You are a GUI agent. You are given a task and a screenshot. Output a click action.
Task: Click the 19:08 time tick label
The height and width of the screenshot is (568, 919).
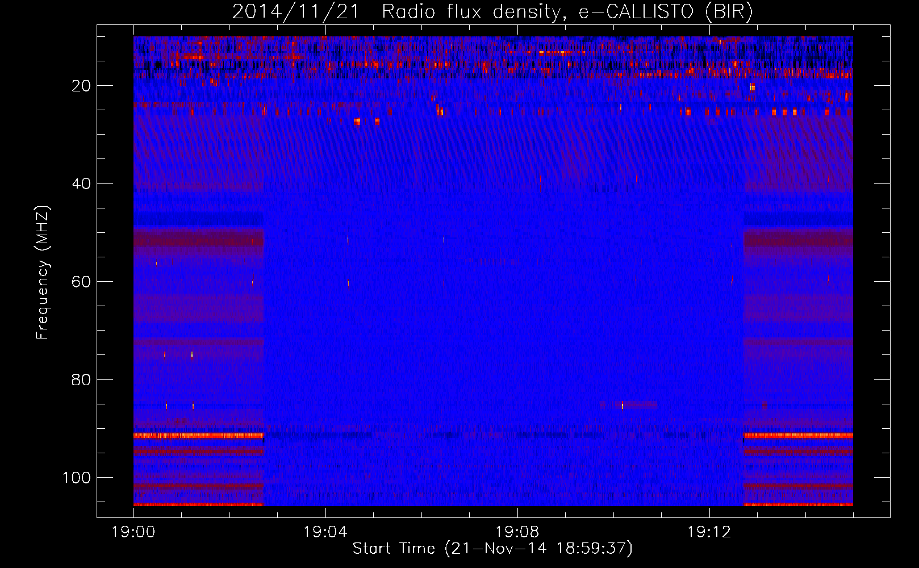pos(517,532)
